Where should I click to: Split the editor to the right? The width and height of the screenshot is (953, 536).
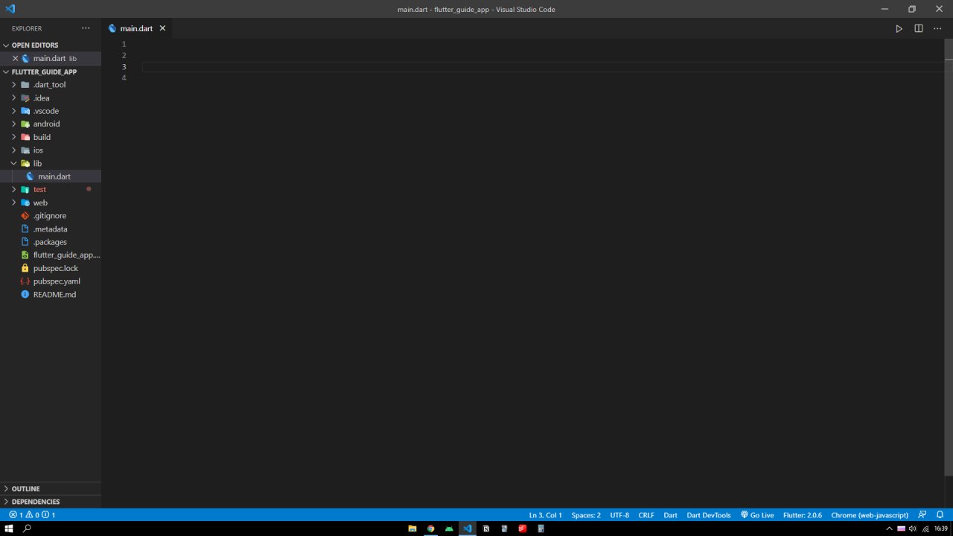(x=919, y=28)
